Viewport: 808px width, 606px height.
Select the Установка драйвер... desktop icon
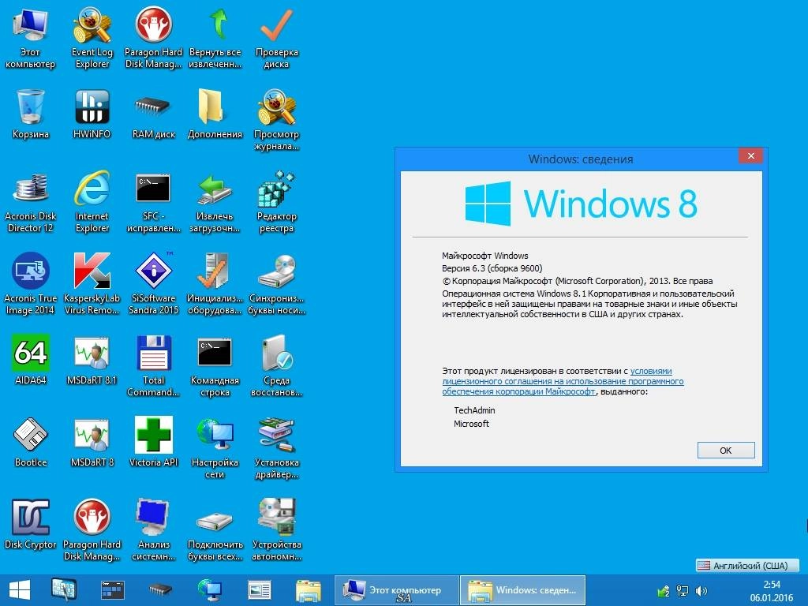click(277, 448)
